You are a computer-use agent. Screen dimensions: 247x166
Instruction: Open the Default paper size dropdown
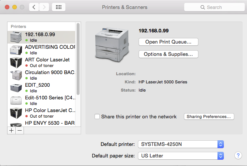(x=181, y=156)
